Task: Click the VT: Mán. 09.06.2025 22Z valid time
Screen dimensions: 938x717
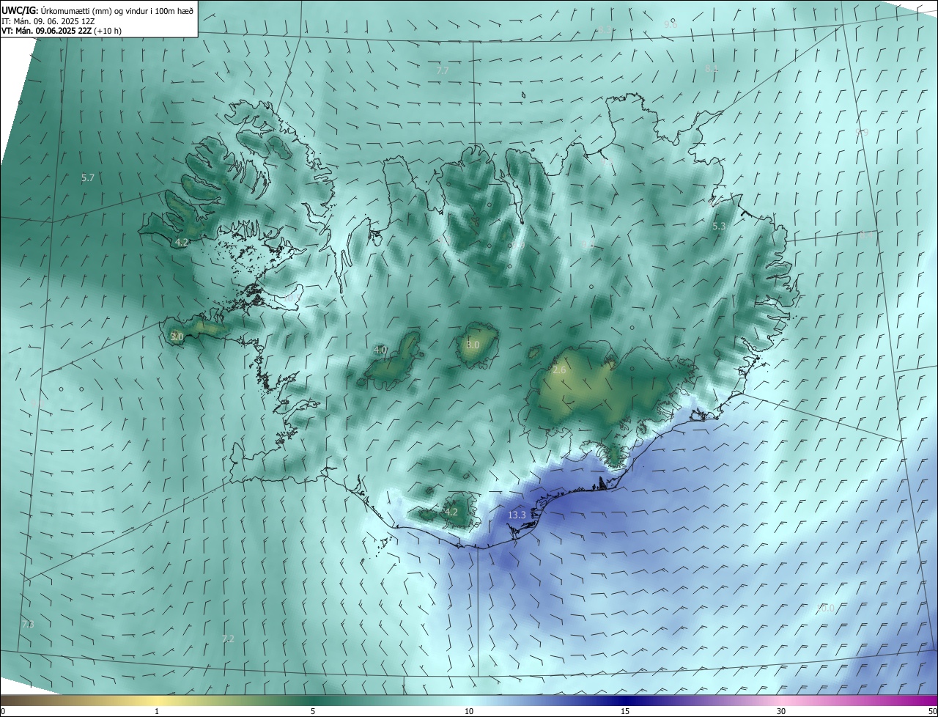Action: tap(62, 31)
